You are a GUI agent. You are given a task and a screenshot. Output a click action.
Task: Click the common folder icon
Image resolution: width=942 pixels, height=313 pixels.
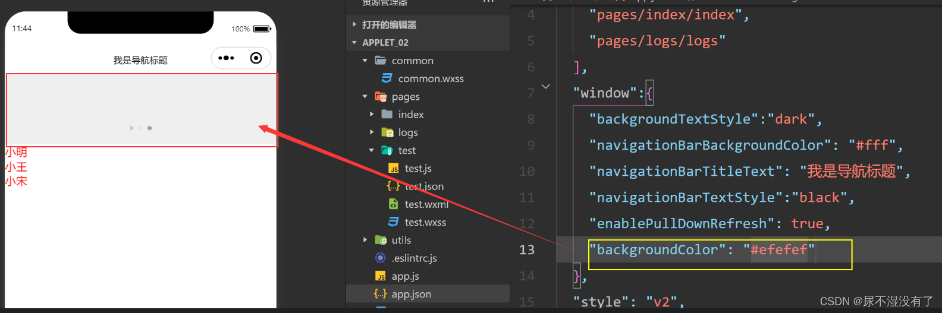pos(381,61)
